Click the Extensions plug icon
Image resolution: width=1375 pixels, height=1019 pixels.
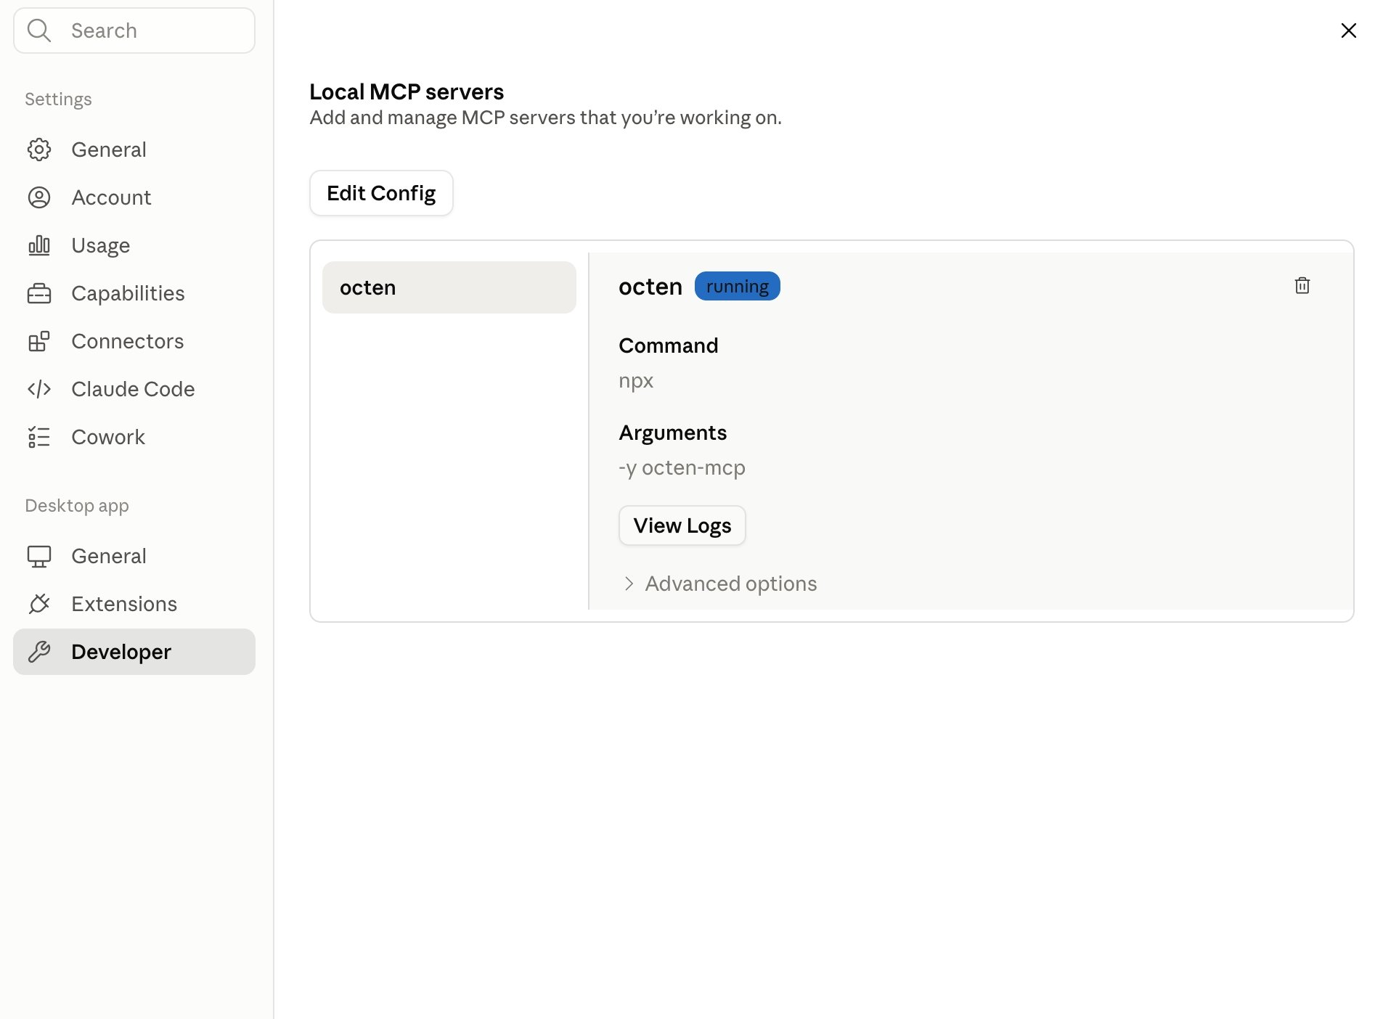point(39,604)
